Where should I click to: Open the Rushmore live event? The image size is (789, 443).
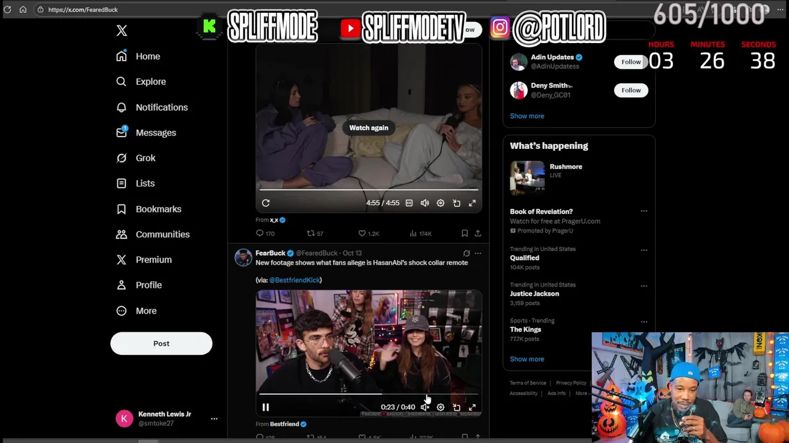(x=579, y=178)
